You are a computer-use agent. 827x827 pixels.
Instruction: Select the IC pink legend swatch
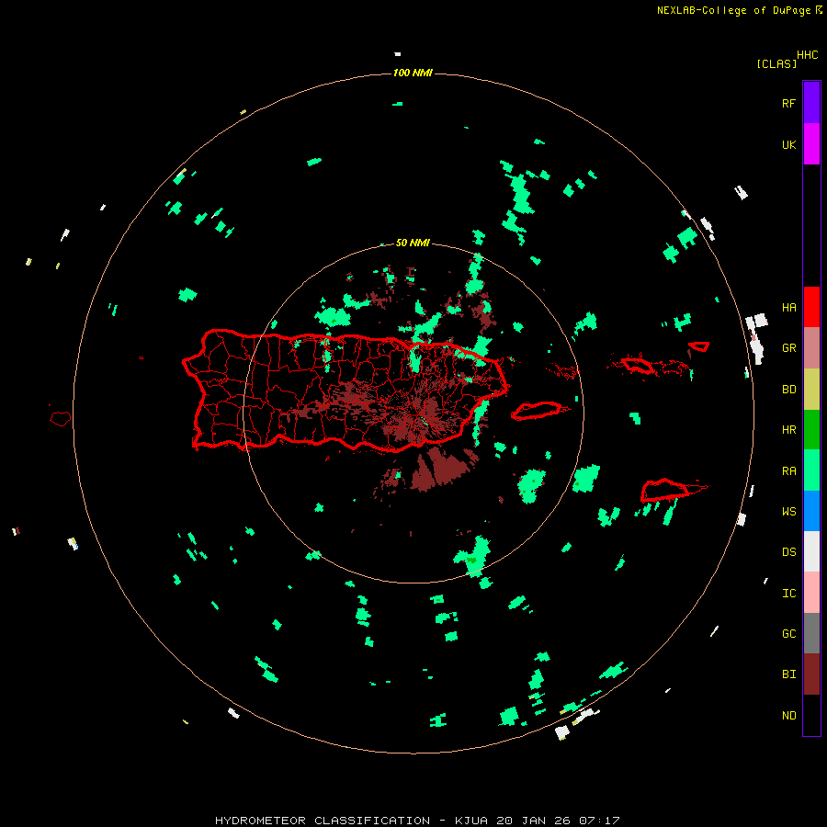tap(811, 593)
